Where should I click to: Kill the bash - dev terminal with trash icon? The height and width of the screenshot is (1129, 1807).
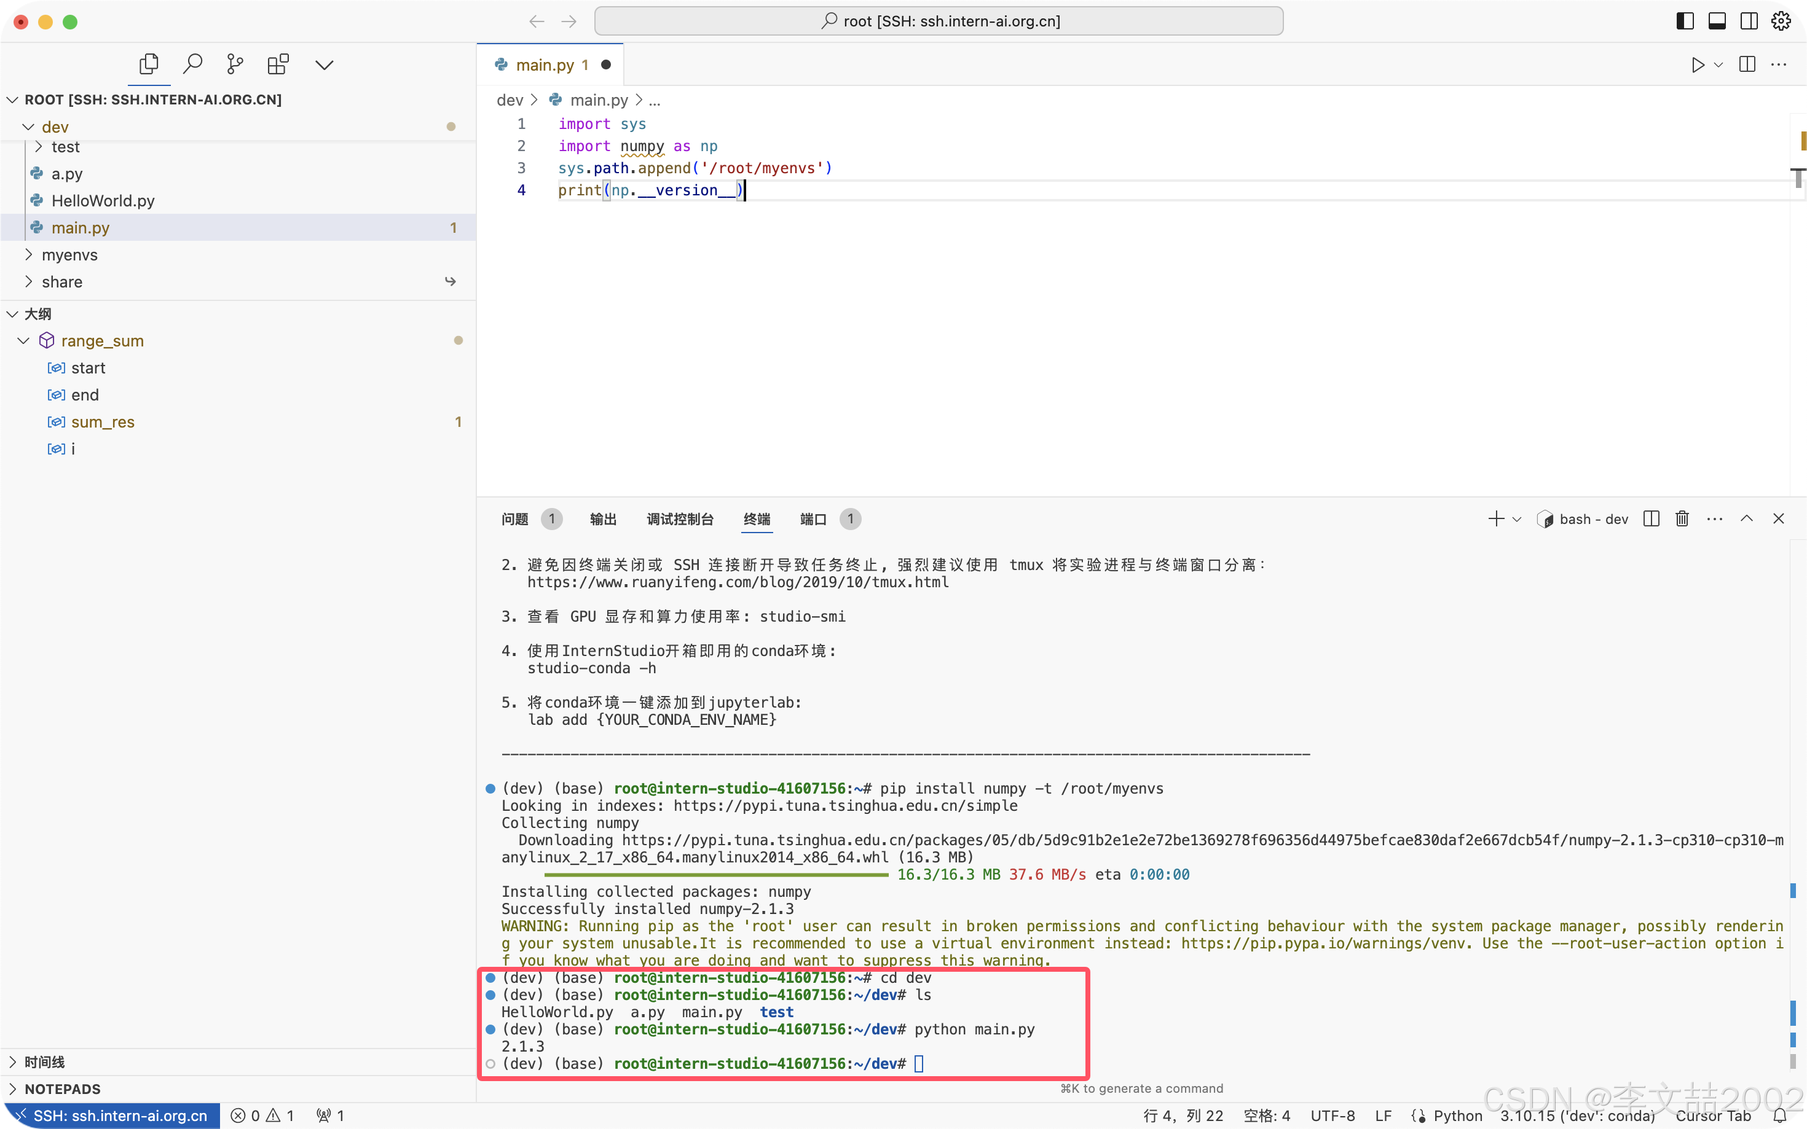pos(1682,518)
